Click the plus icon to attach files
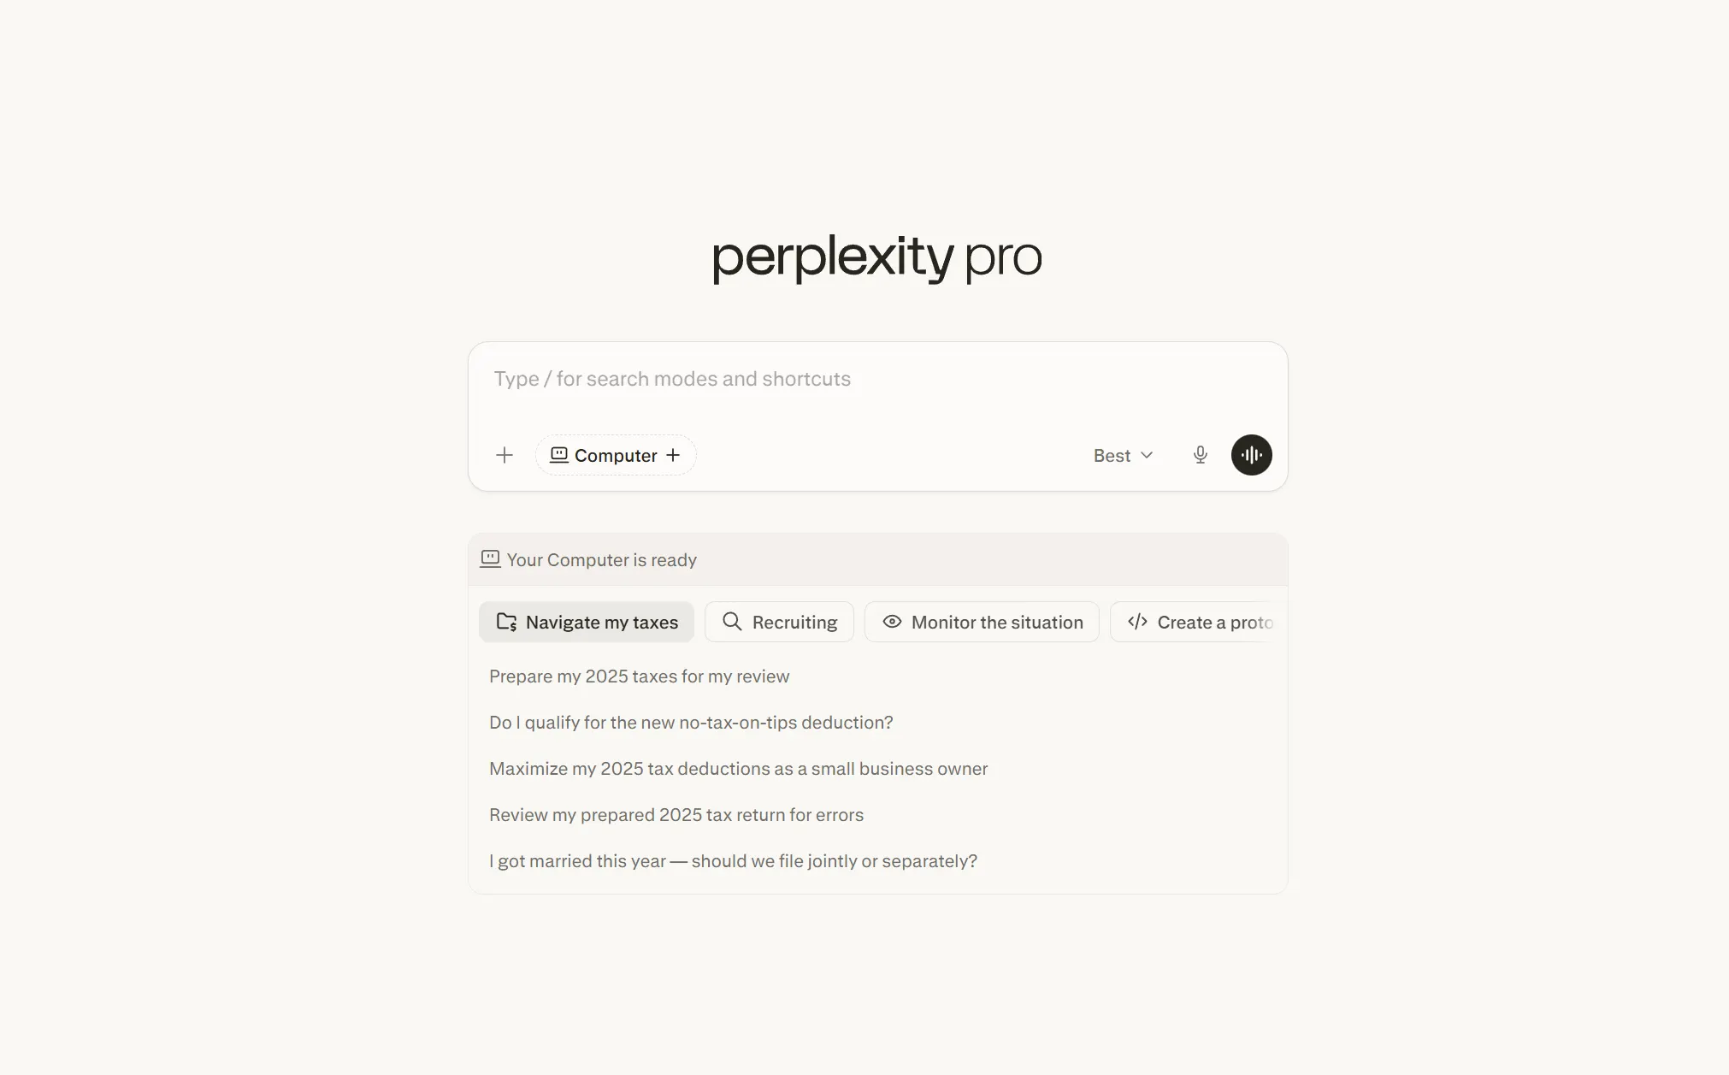This screenshot has width=1729, height=1075. 505,455
